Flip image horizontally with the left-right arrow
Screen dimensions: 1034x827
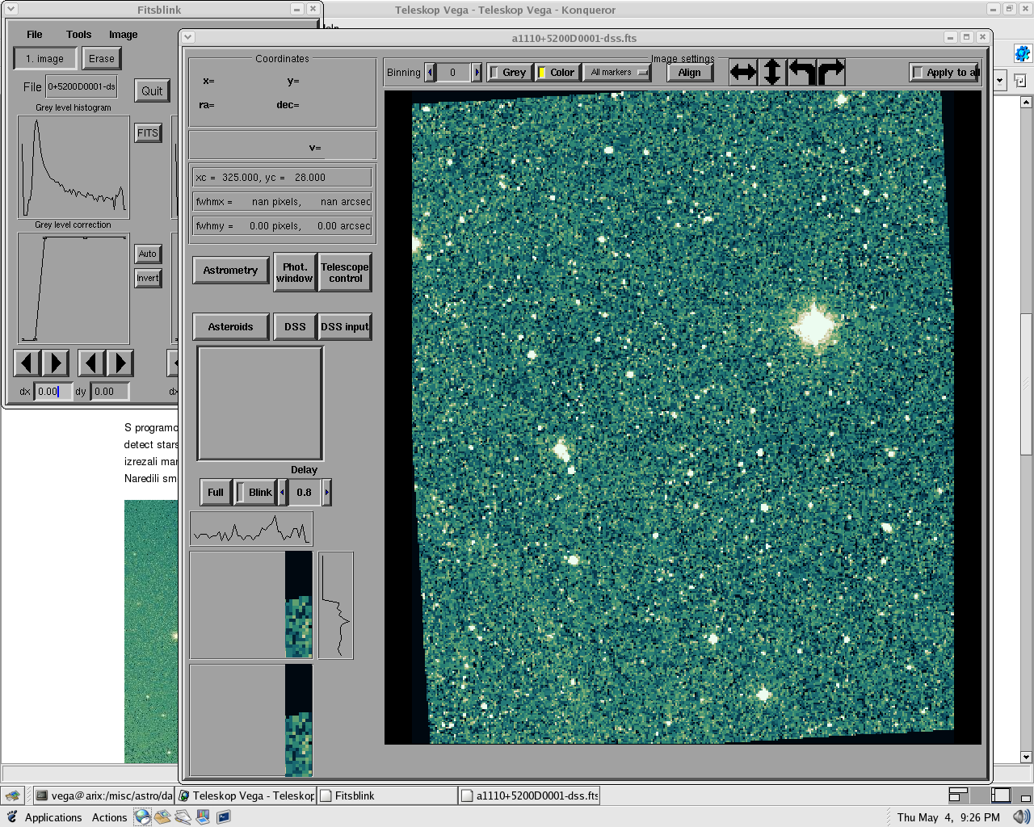tap(743, 72)
